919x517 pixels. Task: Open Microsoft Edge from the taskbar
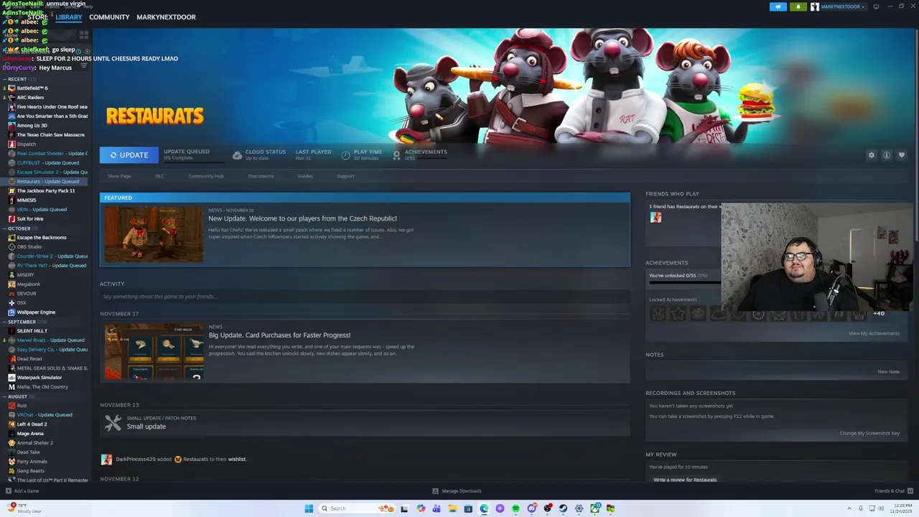[484, 508]
